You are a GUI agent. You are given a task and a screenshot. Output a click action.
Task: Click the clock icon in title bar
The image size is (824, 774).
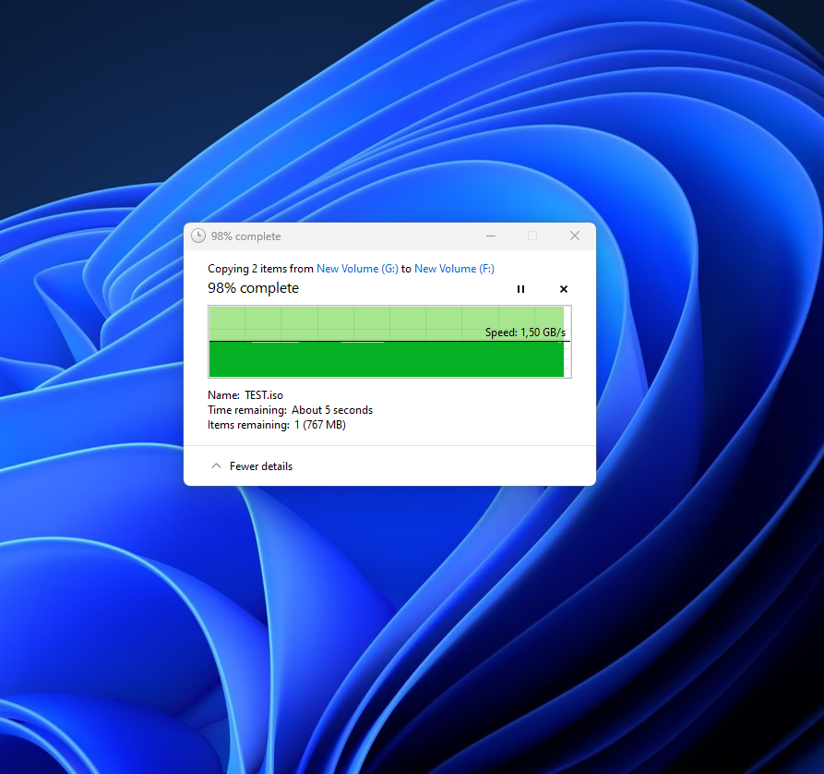(x=198, y=236)
